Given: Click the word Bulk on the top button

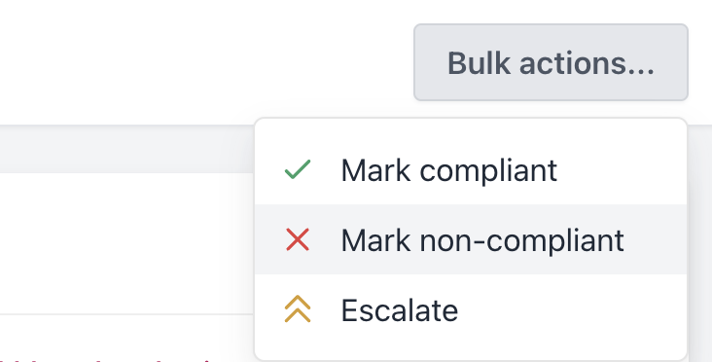Looking at the screenshot, I should 480,63.
